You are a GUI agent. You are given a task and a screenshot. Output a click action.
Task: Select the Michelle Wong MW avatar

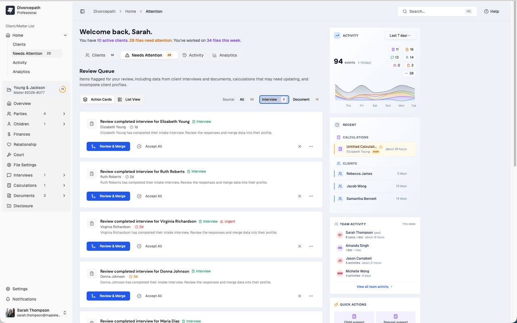[340, 274]
